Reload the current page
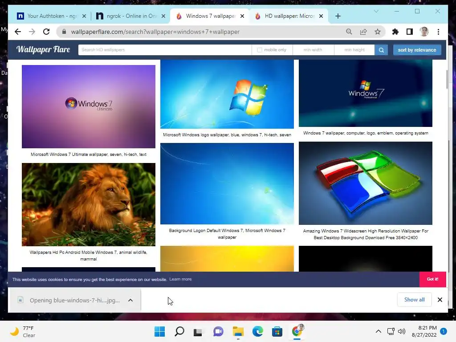The width and height of the screenshot is (456, 342). (46, 32)
